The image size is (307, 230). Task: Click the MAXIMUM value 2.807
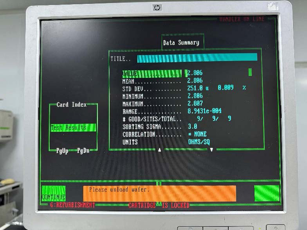tap(195, 103)
